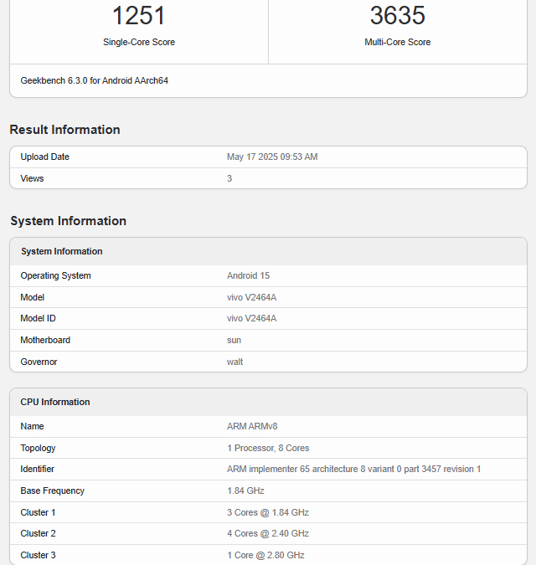536x565 pixels.
Task: Click the System Information table header
Action: (x=61, y=251)
